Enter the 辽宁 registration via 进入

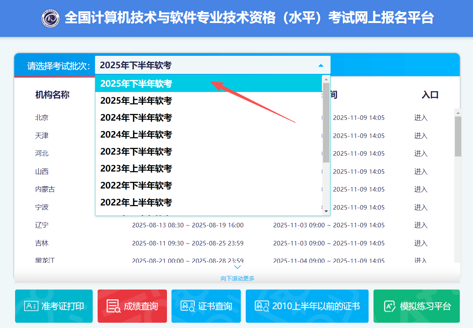(421, 225)
